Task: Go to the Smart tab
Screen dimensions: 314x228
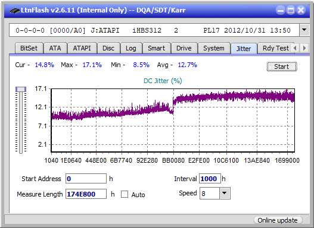Action: [156, 48]
